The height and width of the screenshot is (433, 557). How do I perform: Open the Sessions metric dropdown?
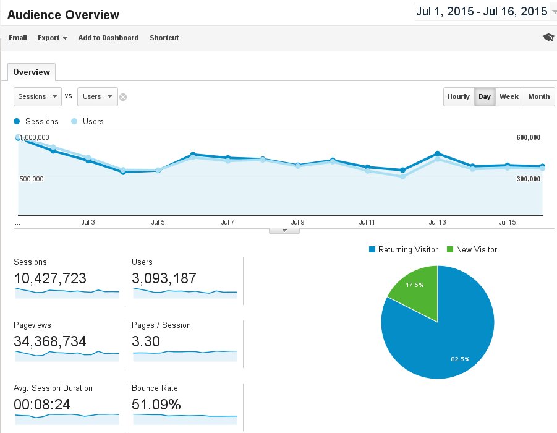click(x=38, y=96)
